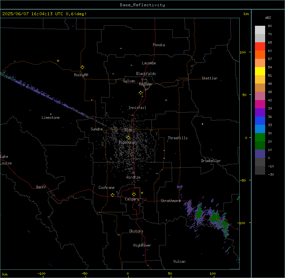This screenshot has height=278, width=285.
Task: Click the asterisk marker east of Innisfail
Action: pos(166,100)
